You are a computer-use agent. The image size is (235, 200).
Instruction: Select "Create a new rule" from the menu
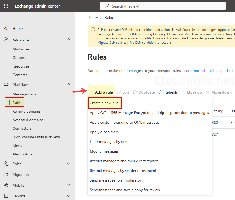(x=105, y=103)
